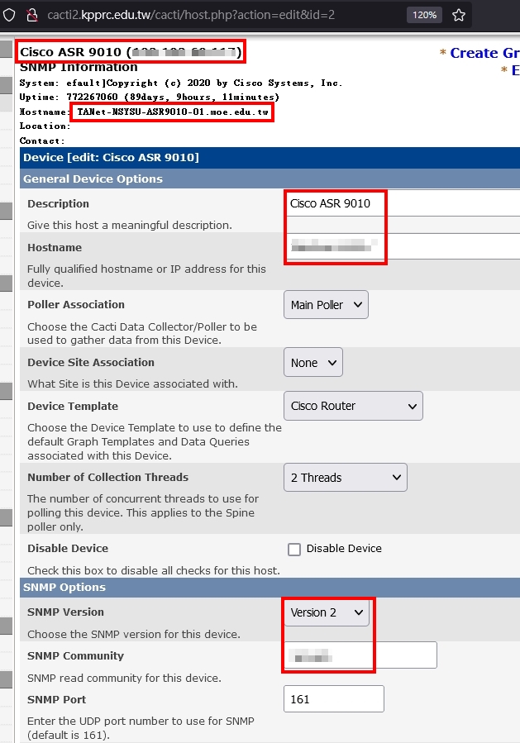Open the Poller Association dropdown
The height and width of the screenshot is (743, 520).
[326, 305]
